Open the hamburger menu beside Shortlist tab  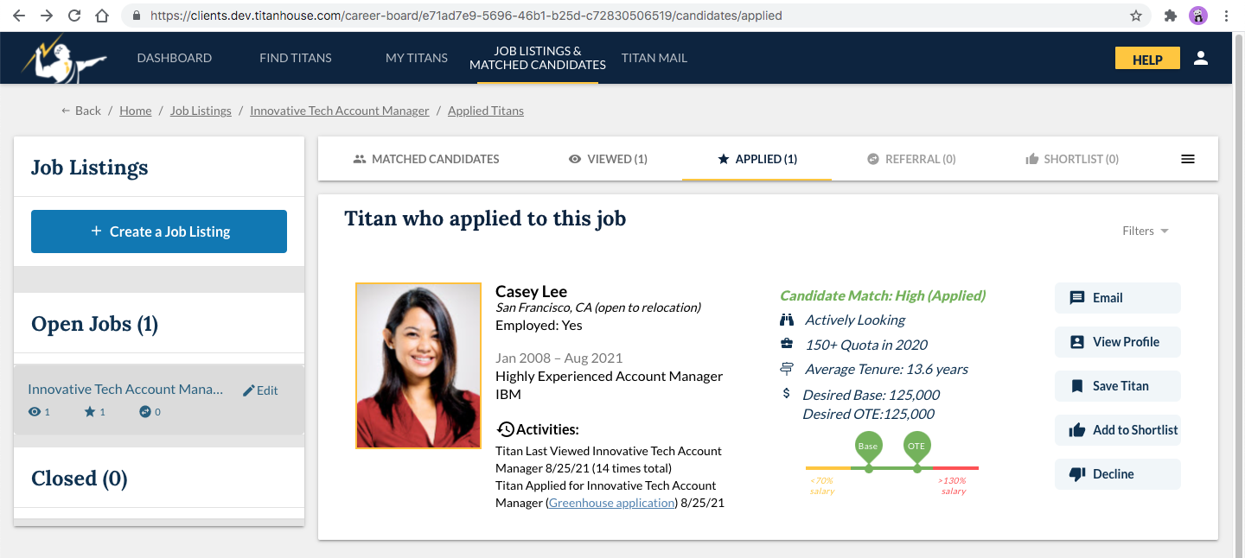pos(1188,159)
